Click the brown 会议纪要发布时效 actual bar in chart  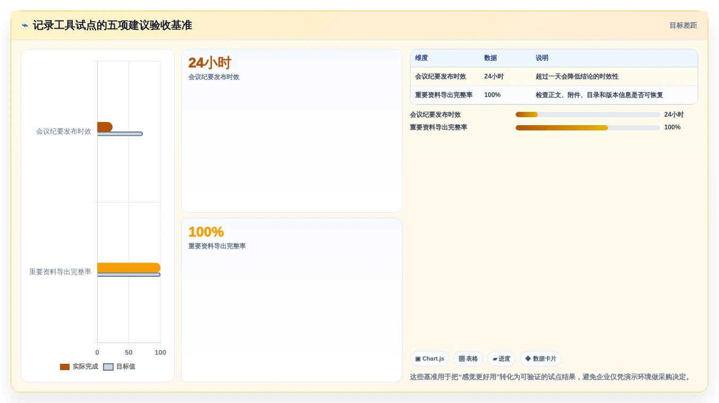click(105, 127)
